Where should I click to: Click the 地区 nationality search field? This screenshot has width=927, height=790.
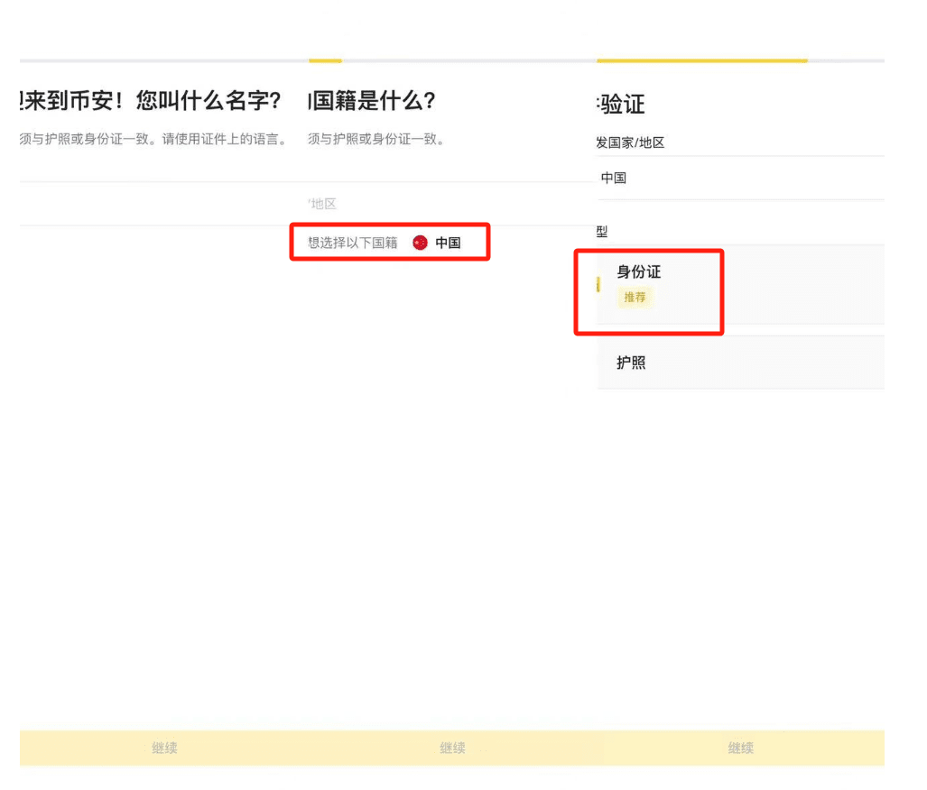coord(452,204)
